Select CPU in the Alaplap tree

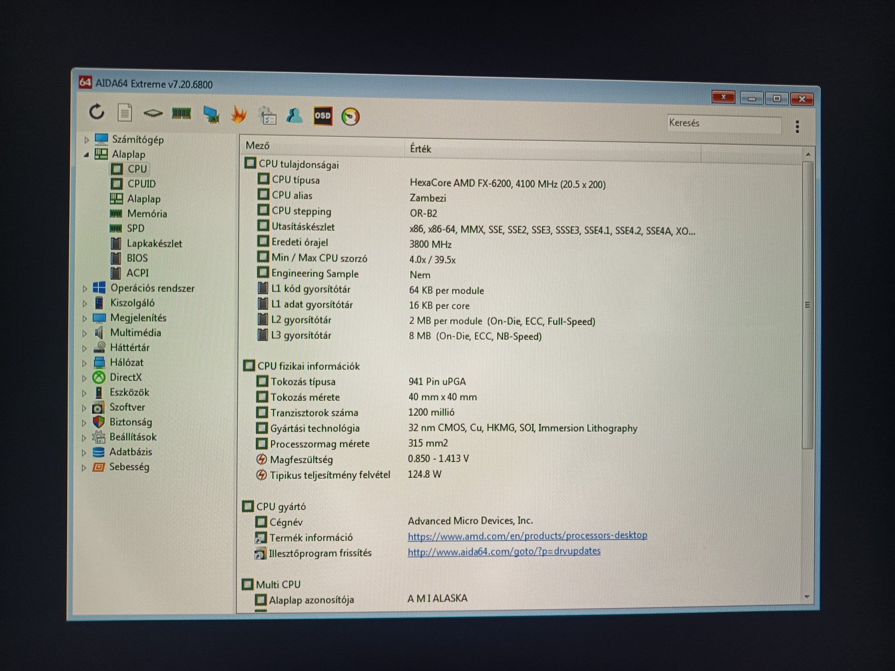[x=137, y=169]
